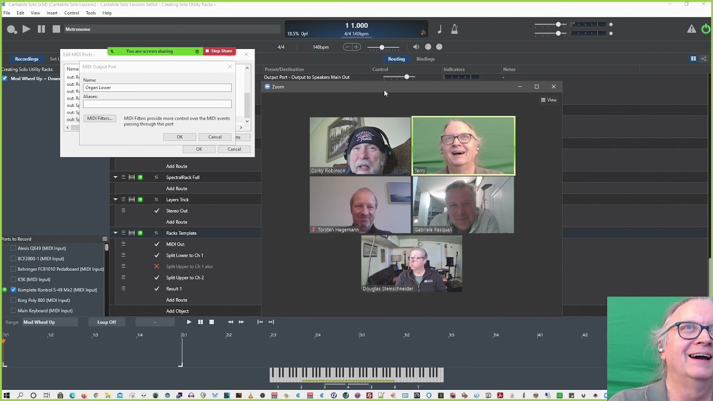Decrease tempo with the minus button
Screen dimensions: 713x401
(348, 47)
